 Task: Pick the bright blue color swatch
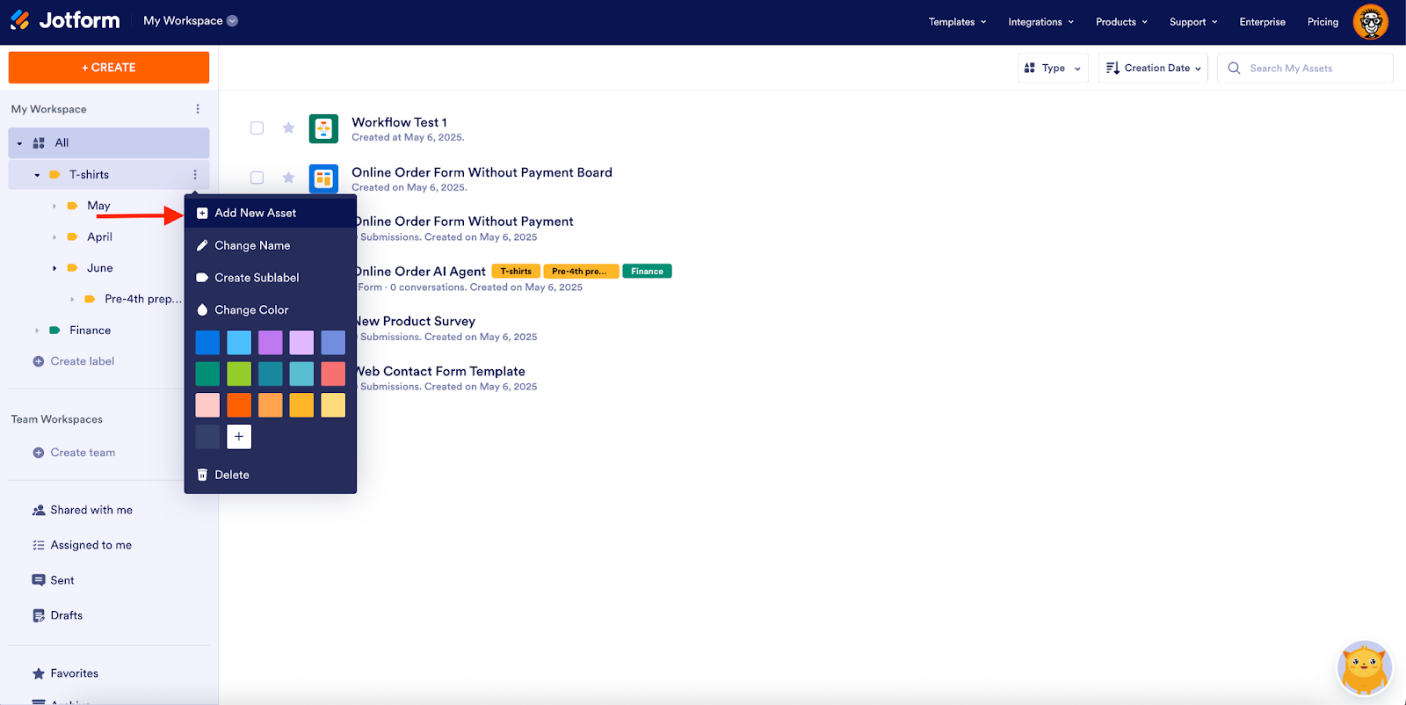point(207,342)
